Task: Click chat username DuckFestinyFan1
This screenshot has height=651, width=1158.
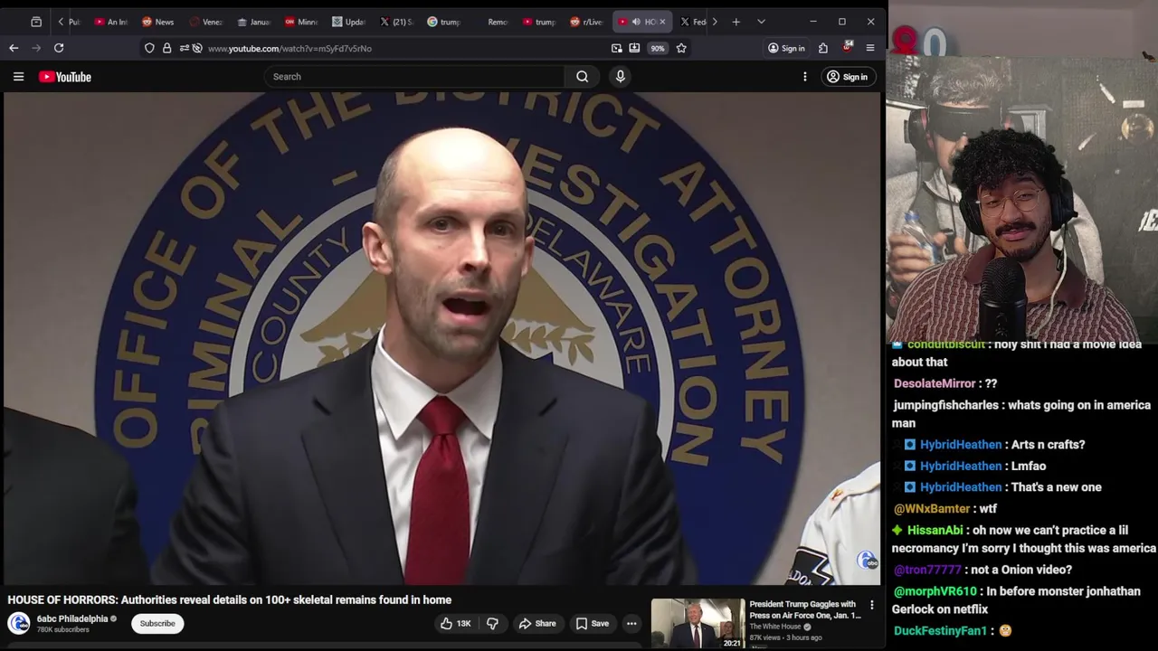Action: coord(940,630)
